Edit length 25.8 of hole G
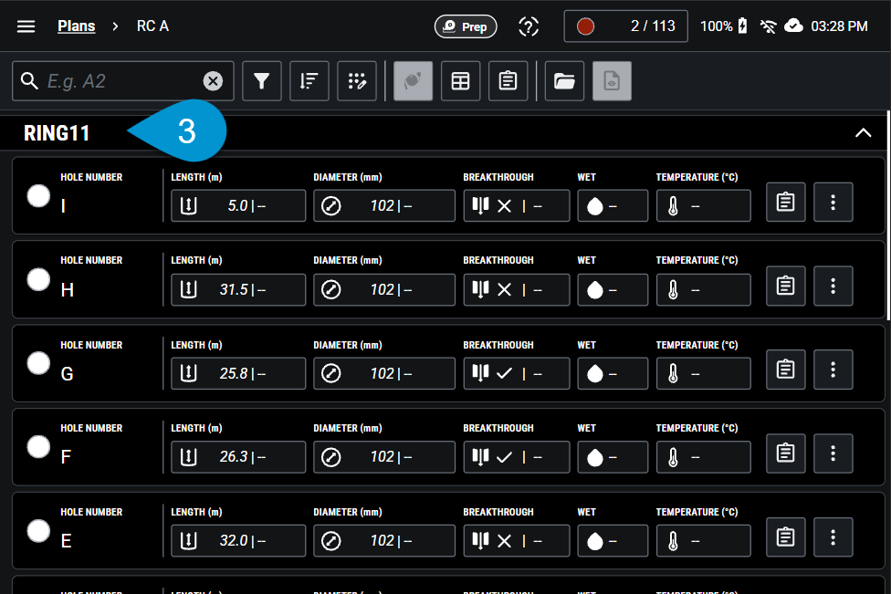The width and height of the screenshot is (891, 594). tap(238, 373)
